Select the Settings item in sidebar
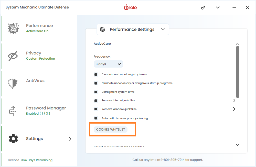This screenshot has width=256, height=167. pyautogui.click(x=39, y=139)
